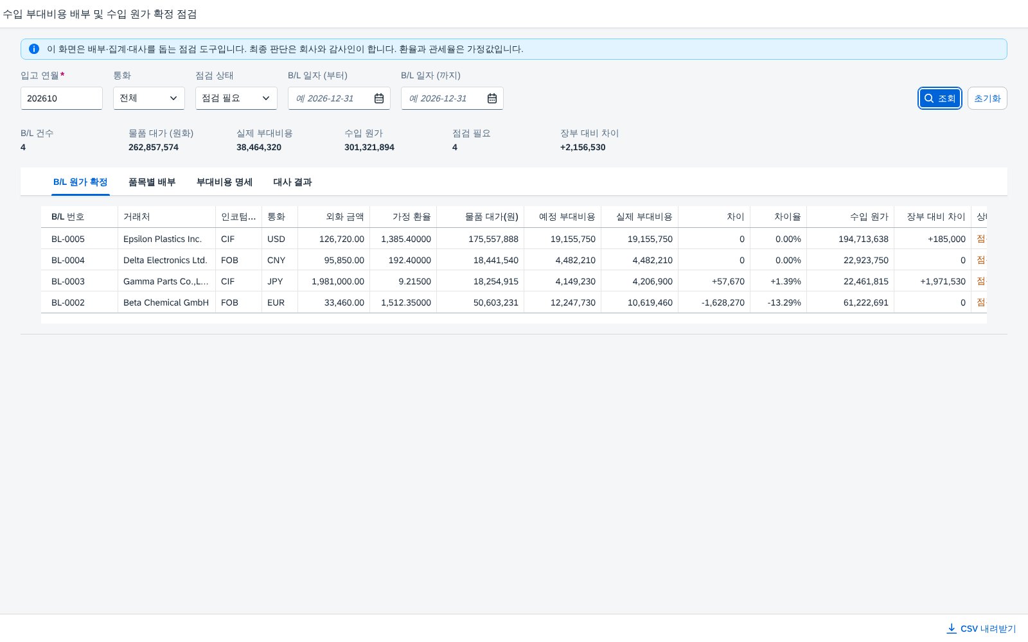This screenshot has height=642, width=1028.
Task: Click the blue info icon in the banner
Action: (34, 49)
